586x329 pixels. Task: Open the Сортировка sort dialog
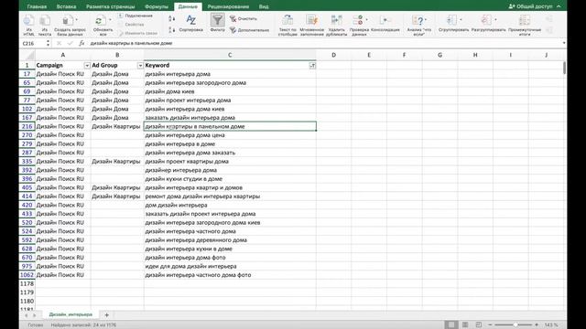[x=191, y=23]
